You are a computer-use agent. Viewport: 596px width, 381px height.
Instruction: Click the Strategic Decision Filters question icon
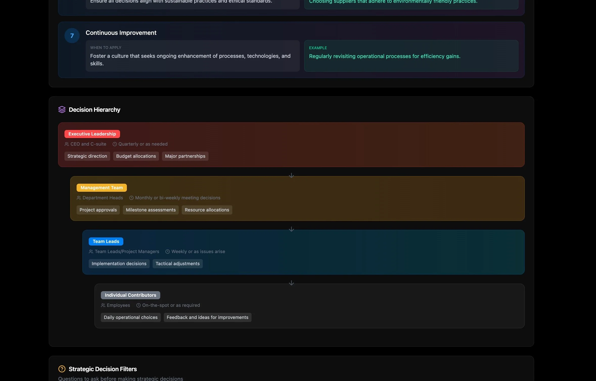pos(62,369)
